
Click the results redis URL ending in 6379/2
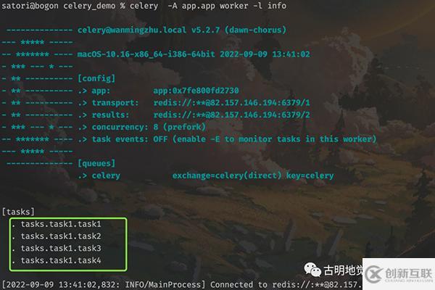tap(232, 115)
